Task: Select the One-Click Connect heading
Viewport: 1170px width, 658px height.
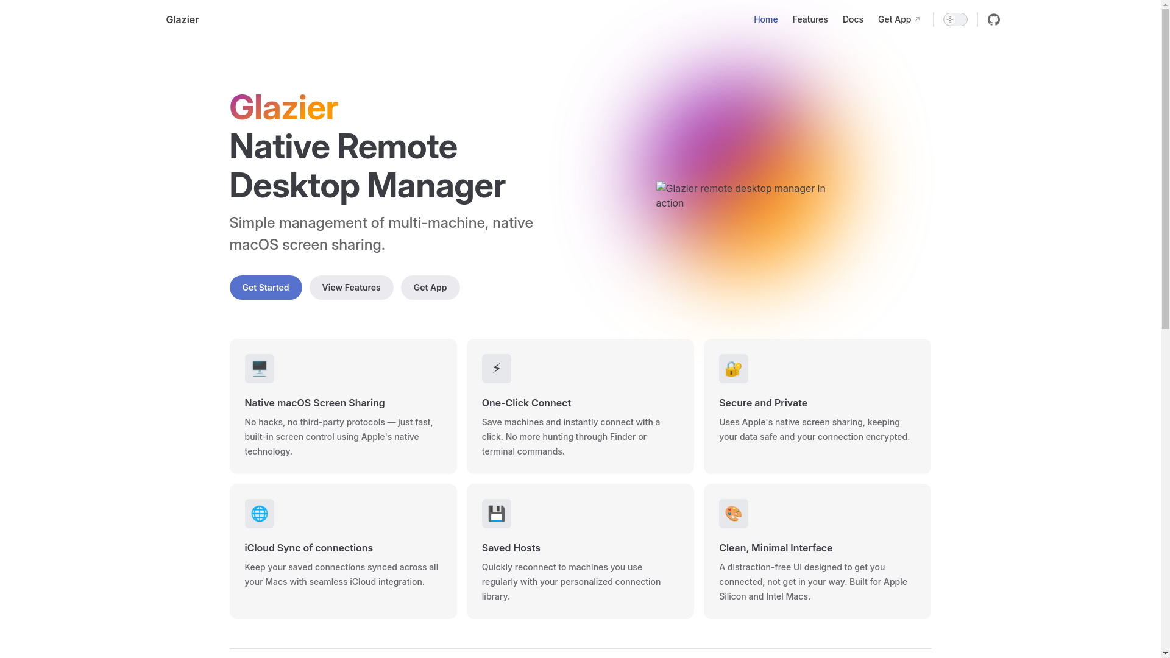Action: [526, 403]
